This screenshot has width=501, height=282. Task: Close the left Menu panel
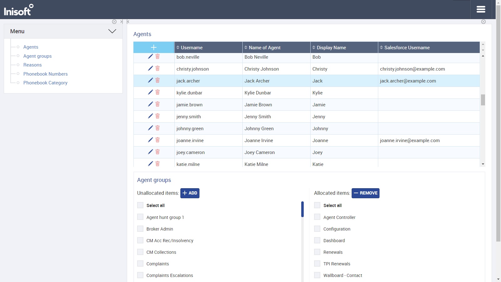[114, 22]
